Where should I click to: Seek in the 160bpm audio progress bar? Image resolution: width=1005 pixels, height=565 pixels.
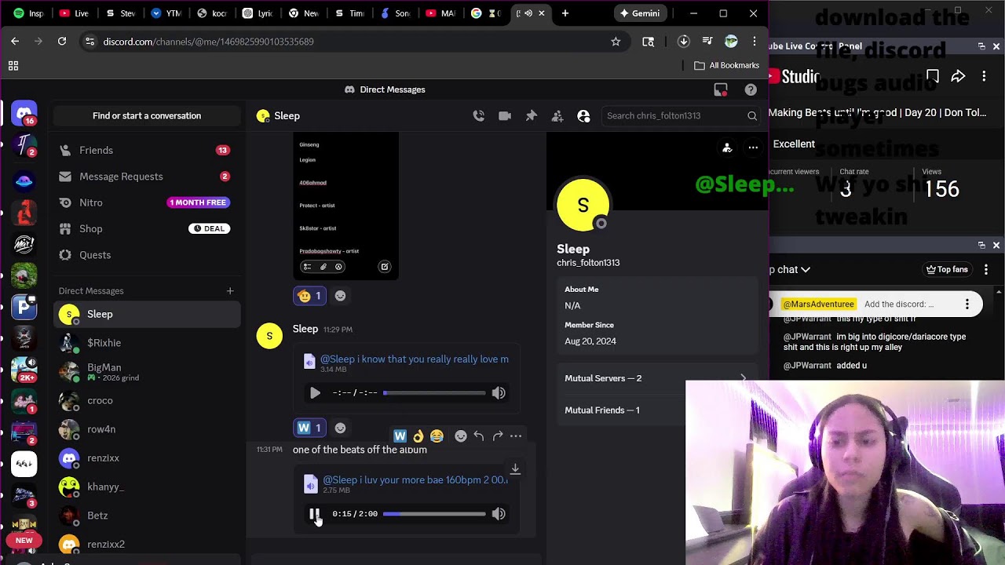pos(434,514)
